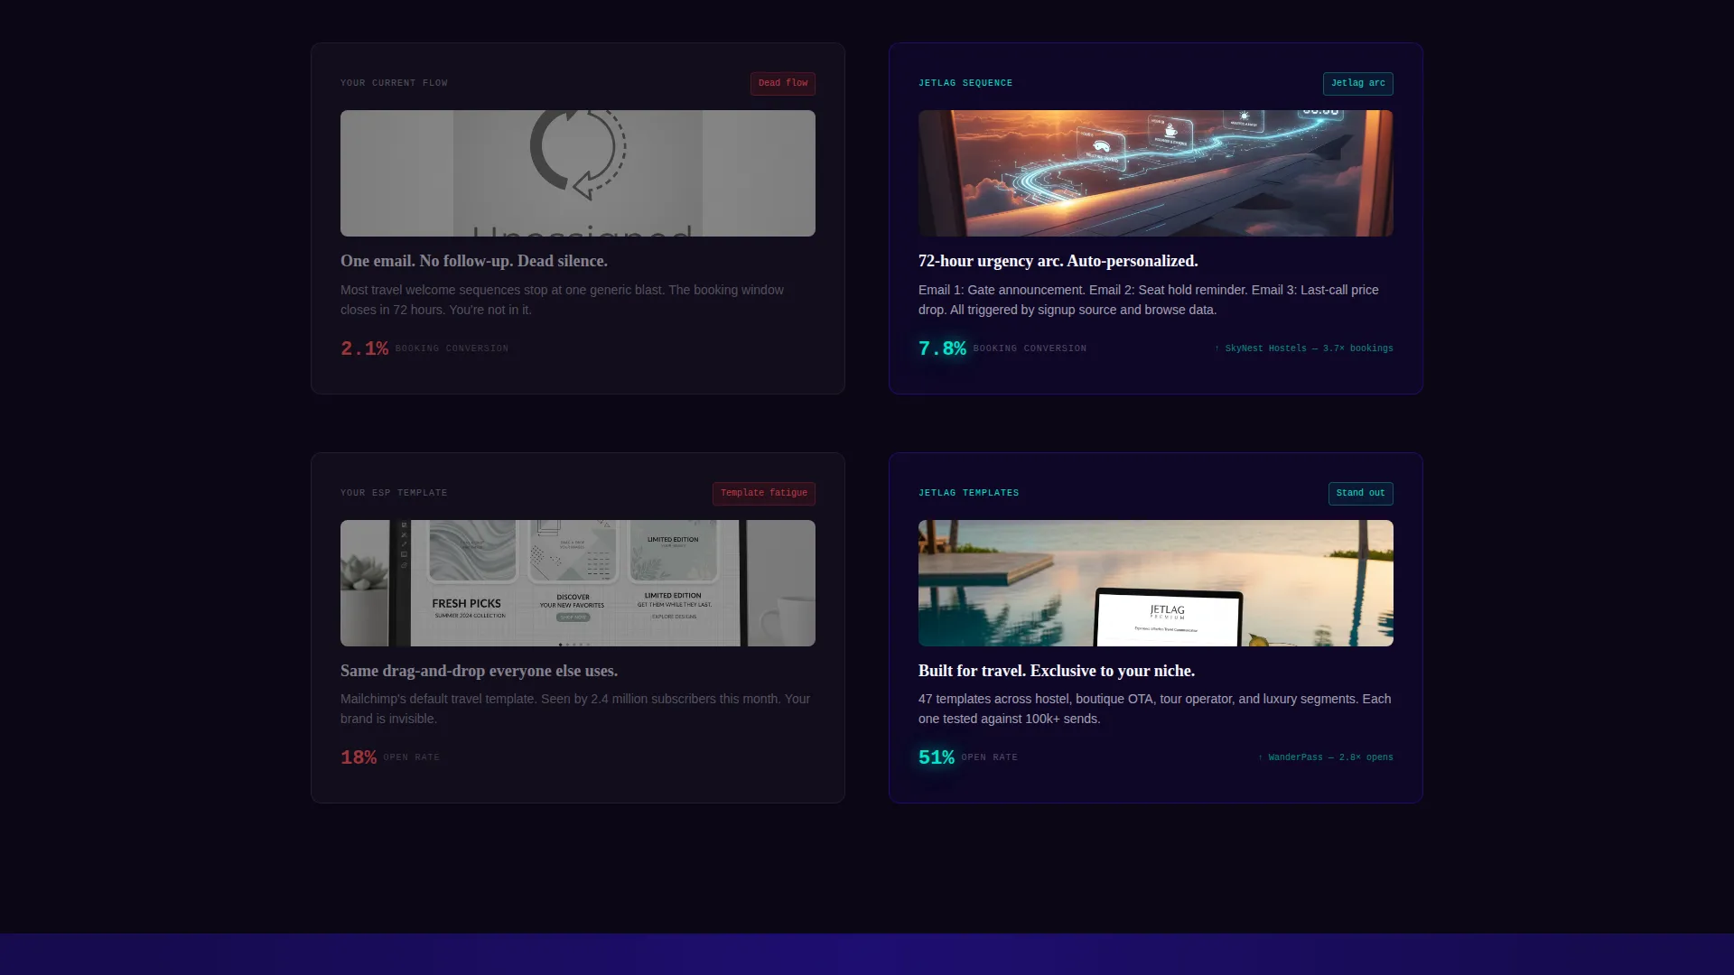Click the 'Jetlag arc' badge
This screenshot has height=975, width=1734.
pyautogui.click(x=1357, y=83)
